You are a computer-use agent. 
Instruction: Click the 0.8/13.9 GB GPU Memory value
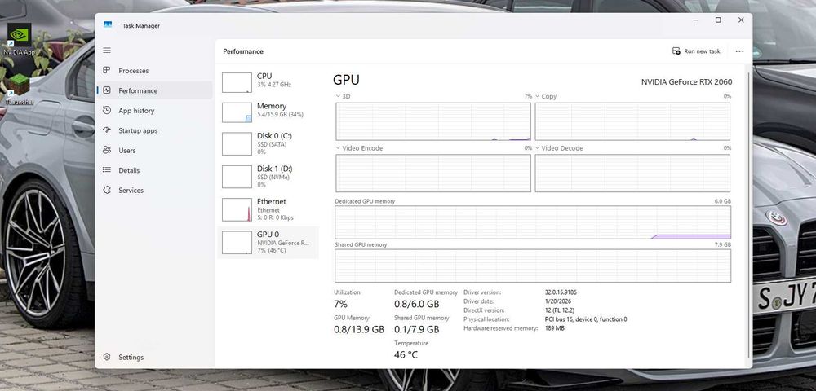click(x=358, y=329)
